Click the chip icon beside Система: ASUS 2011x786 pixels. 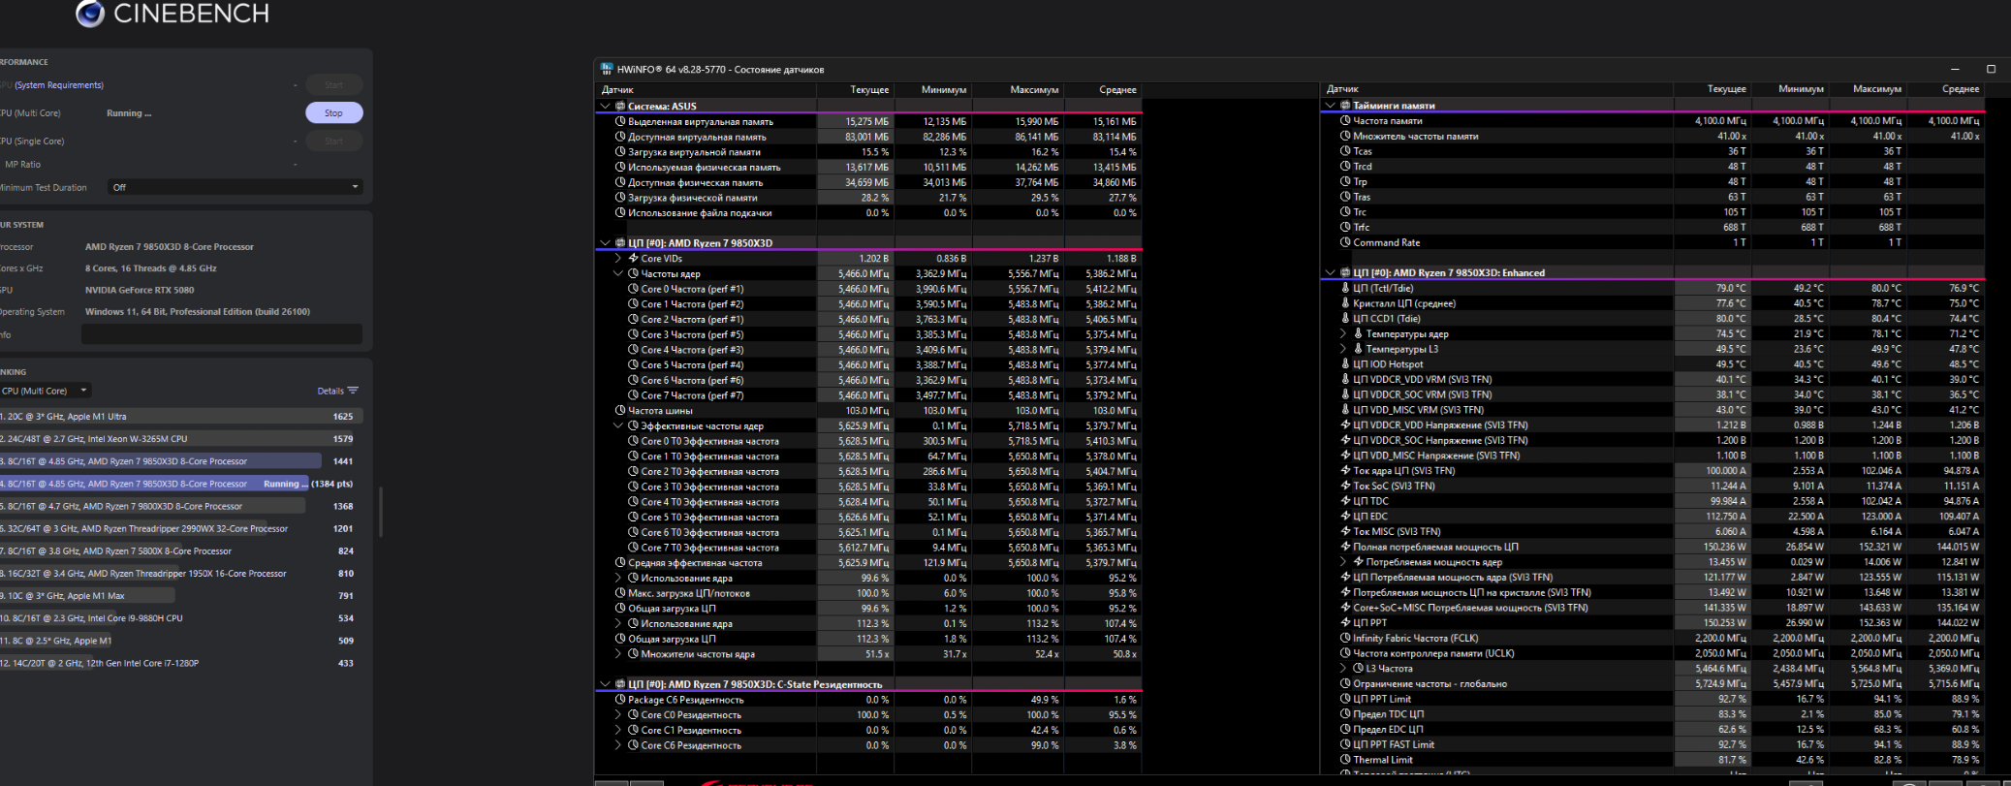[x=620, y=106]
